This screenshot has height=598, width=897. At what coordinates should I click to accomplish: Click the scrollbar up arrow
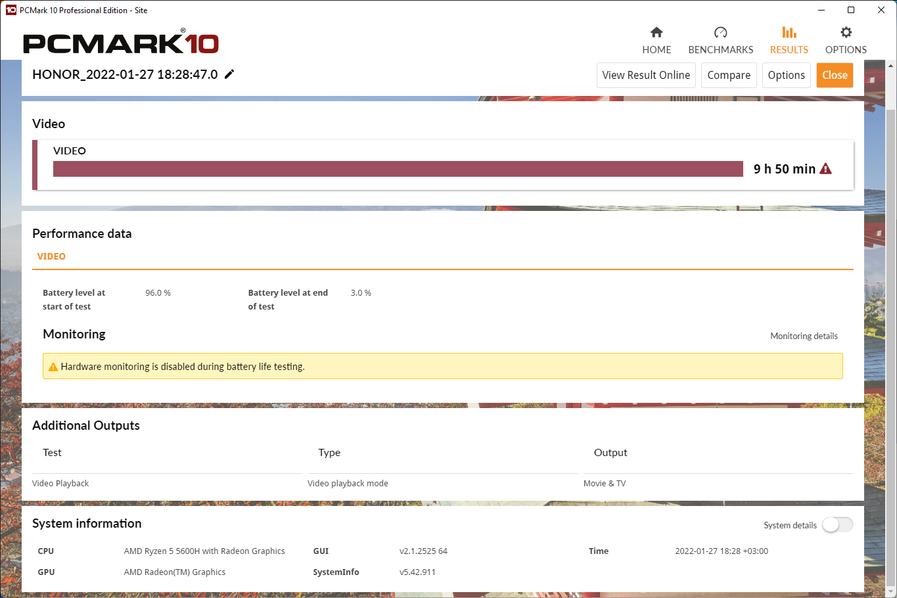tap(891, 66)
